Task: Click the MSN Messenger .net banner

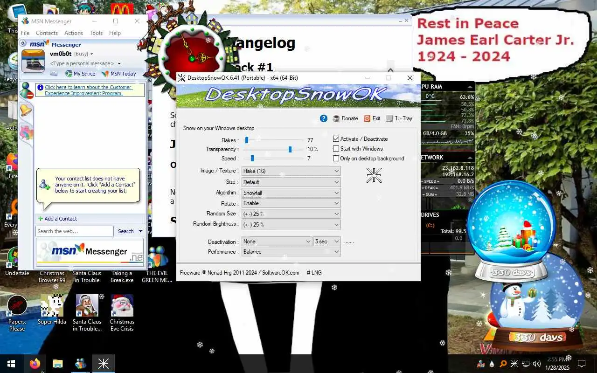Action: (90, 252)
